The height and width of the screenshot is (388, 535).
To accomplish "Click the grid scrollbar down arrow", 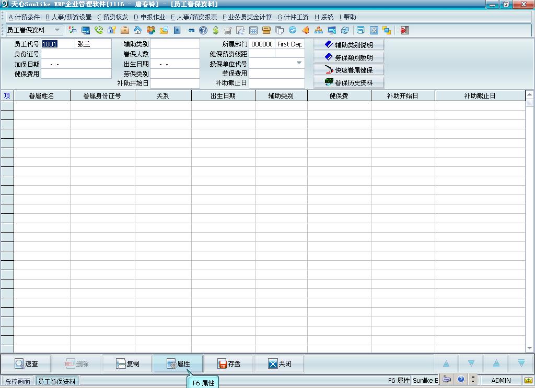I will [529, 348].
